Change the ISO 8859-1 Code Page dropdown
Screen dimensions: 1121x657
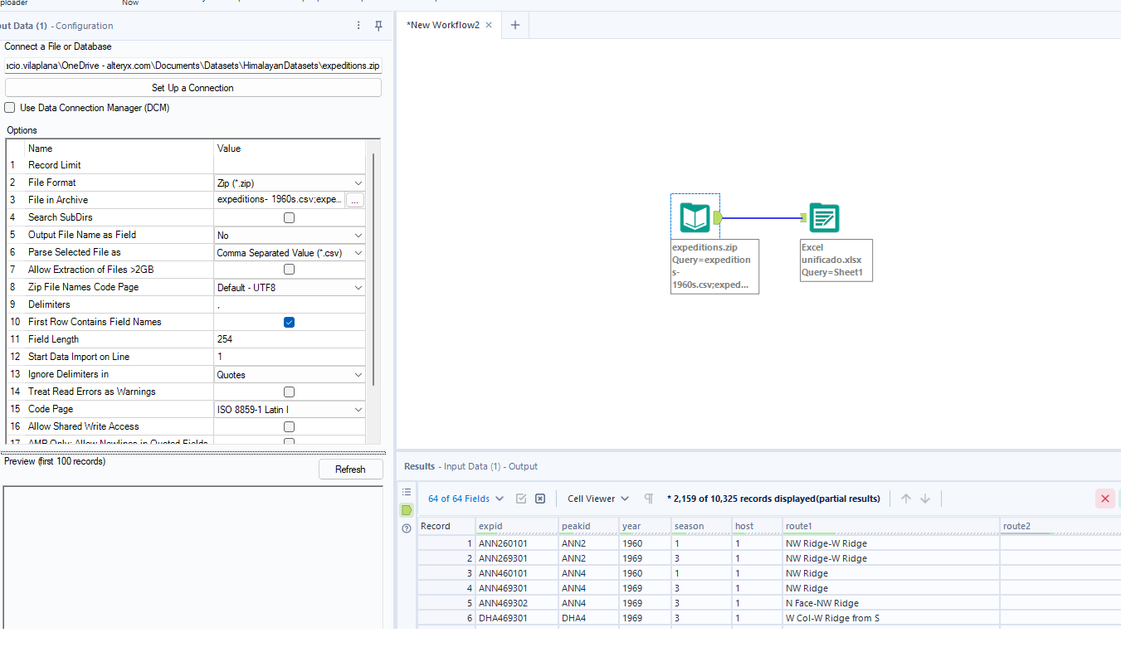point(289,409)
